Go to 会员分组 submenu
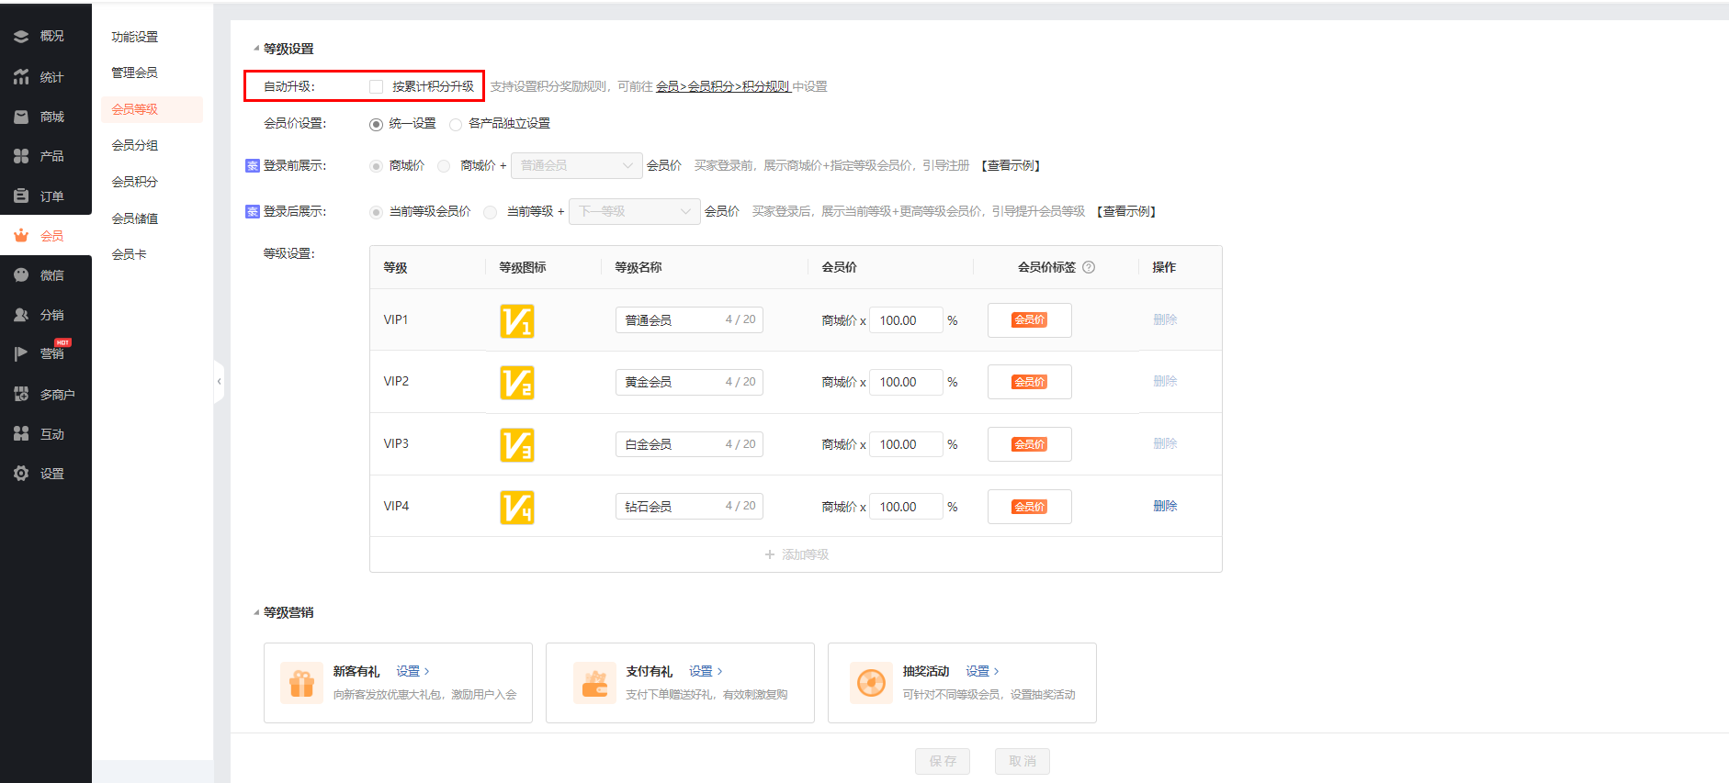The image size is (1729, 783). pos(135,145)
